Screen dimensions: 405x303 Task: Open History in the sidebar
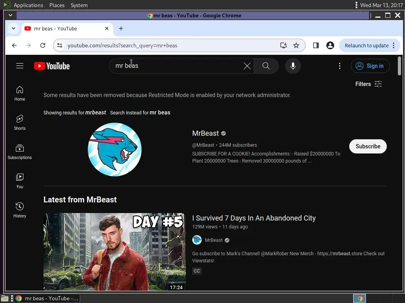coord(20,210)
